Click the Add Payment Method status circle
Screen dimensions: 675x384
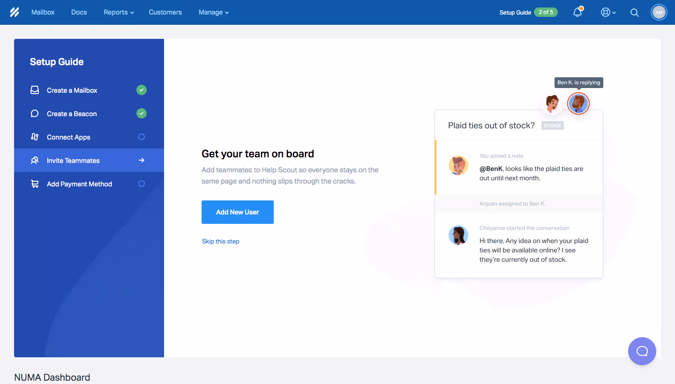[x=142, y=184]
